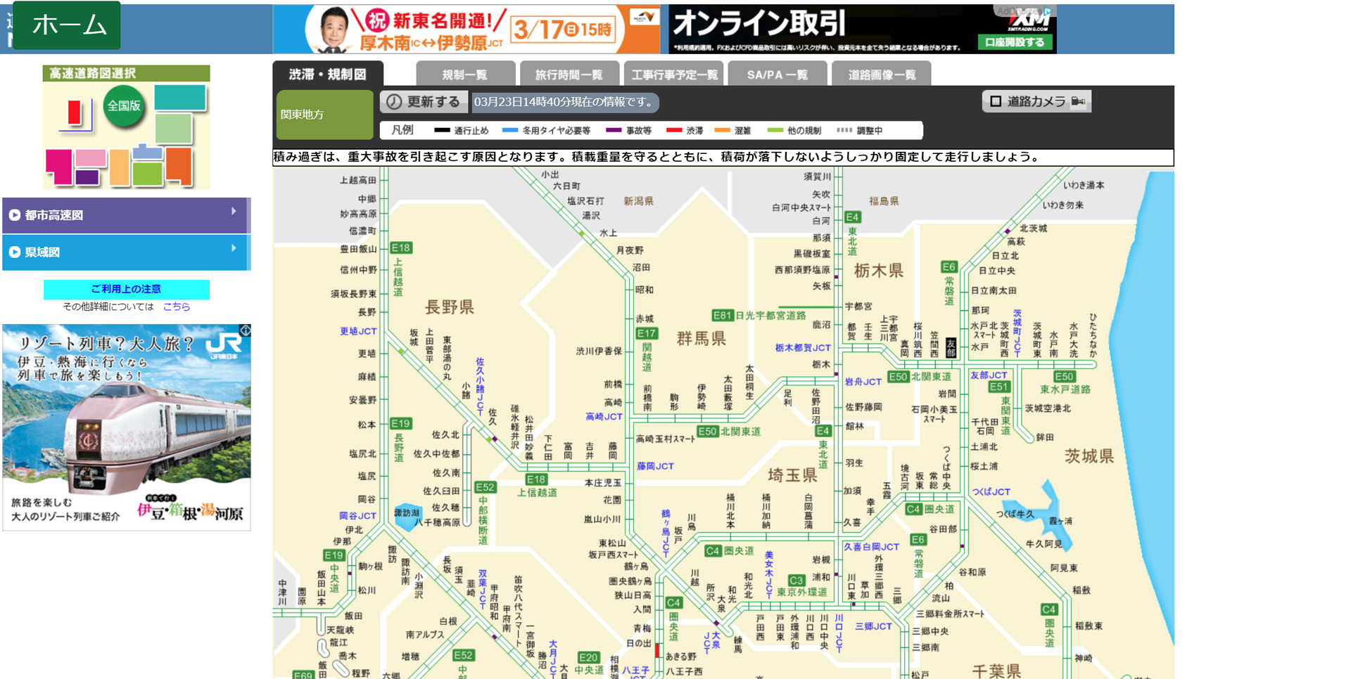Choose the lime green region block

pyautogui.click(x=147, y=174)
